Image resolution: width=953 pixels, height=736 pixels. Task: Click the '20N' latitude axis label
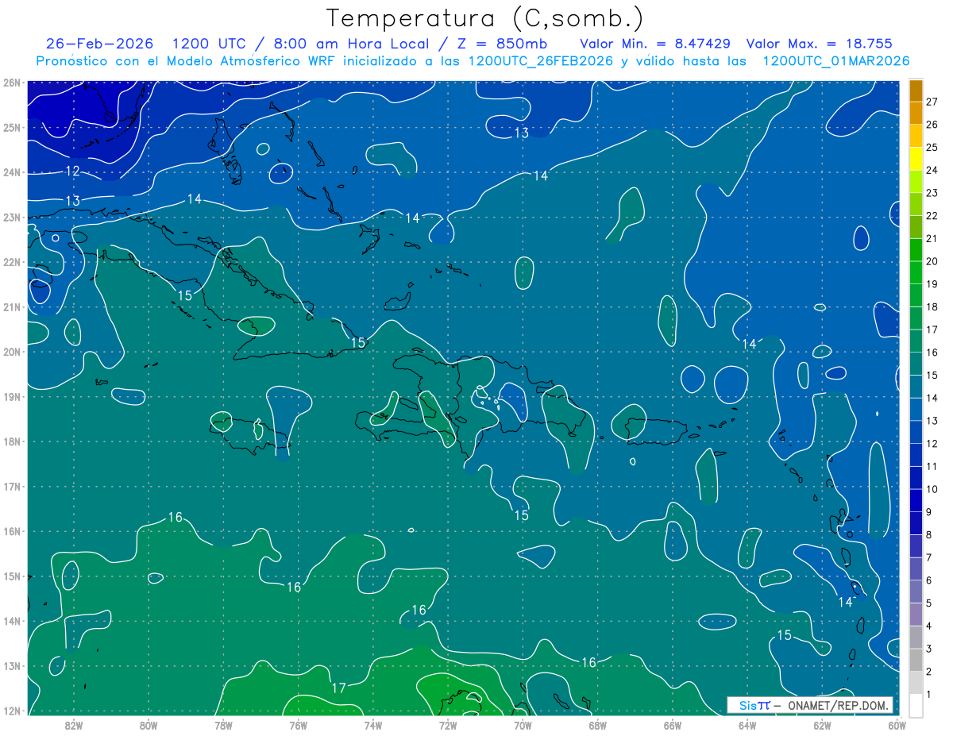click(12, 352)
